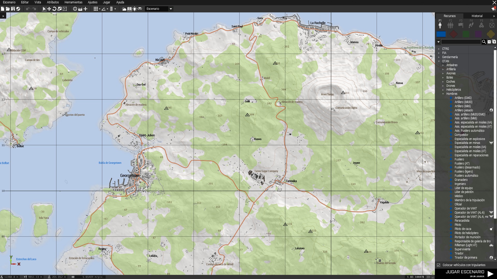Collapse the Hombres category
Viewport: 497px width, 279px height.
point(443,94)
